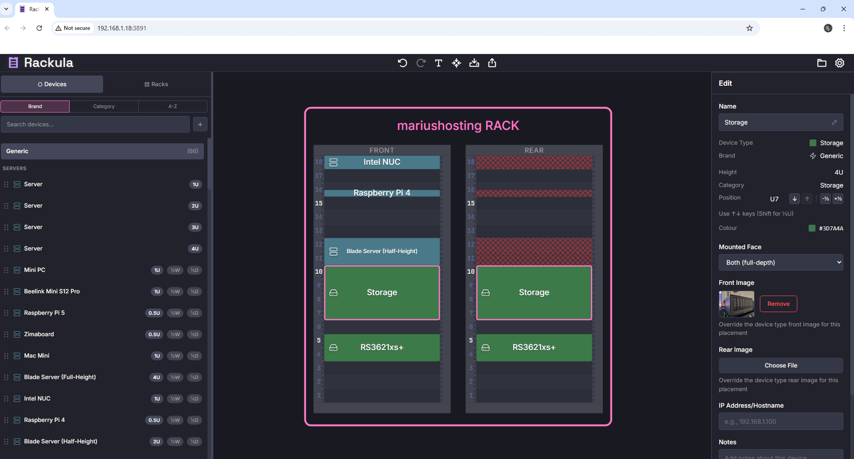Add a text label with the T tool
The width and height of the screenshot is (854, 459).
pyautogui.click(x=438, y=63)
